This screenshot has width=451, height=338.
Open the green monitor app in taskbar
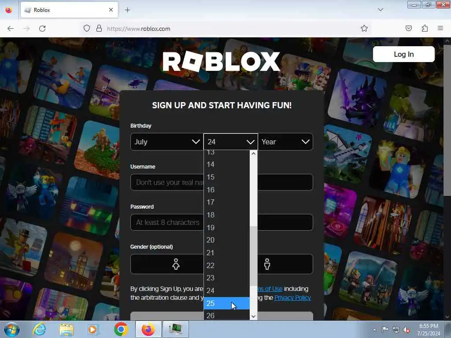175,329
